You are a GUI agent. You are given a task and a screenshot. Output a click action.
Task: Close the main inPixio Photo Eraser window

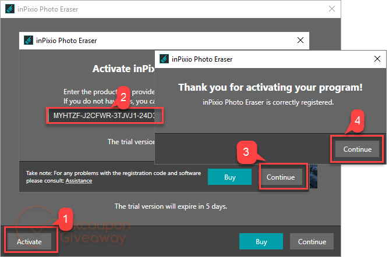point(332,9)
